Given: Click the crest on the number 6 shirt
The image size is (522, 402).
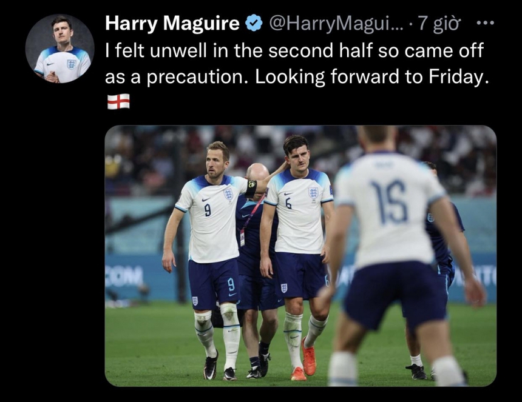Looking at the screenshot, I should [313, 193].
